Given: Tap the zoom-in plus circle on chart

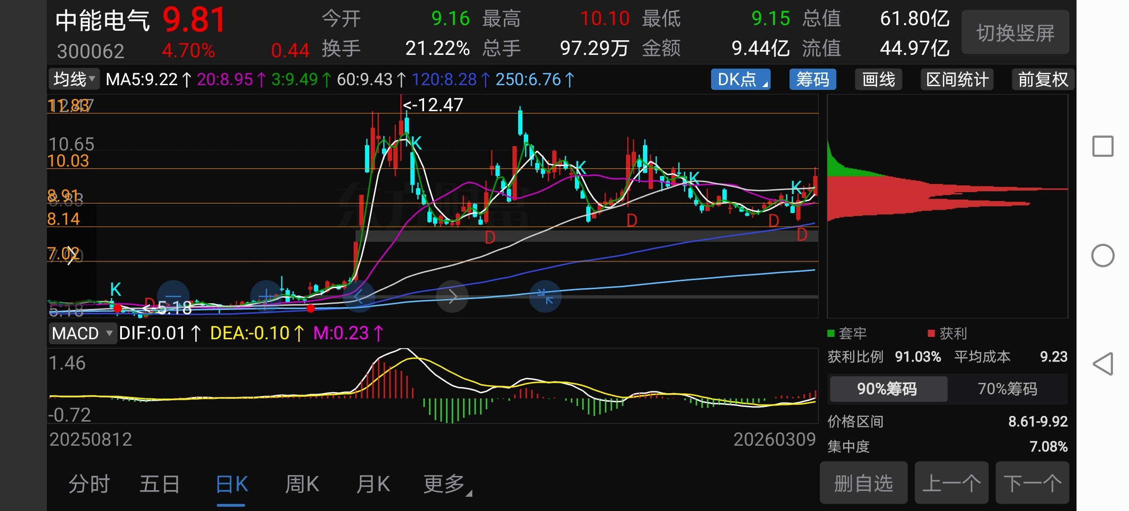Looking at the screenshot, I should coord(266,296).
